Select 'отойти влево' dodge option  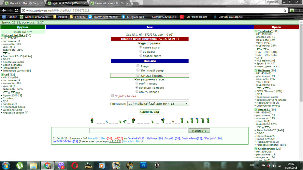coord(137,83)
